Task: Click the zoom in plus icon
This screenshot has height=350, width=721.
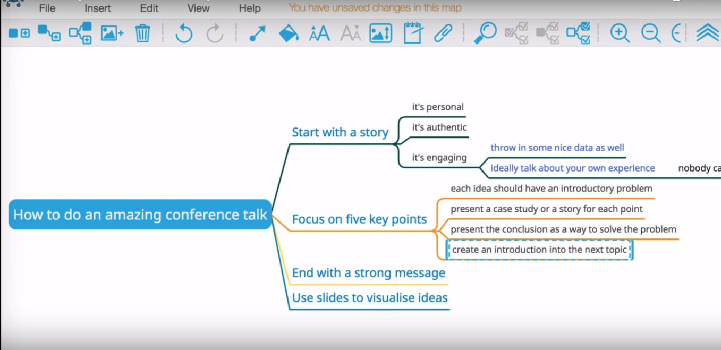Action: (620, 33)
